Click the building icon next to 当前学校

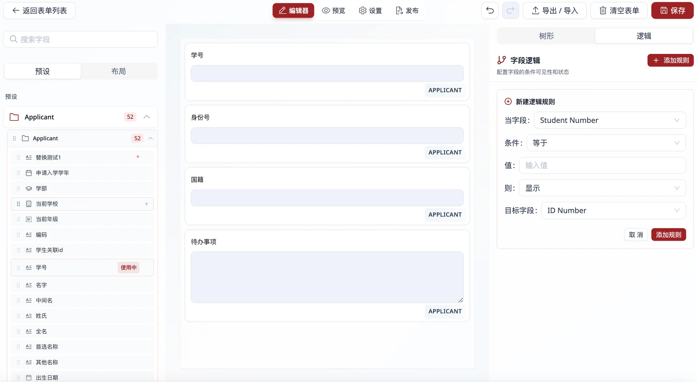(x=29, y=204)
